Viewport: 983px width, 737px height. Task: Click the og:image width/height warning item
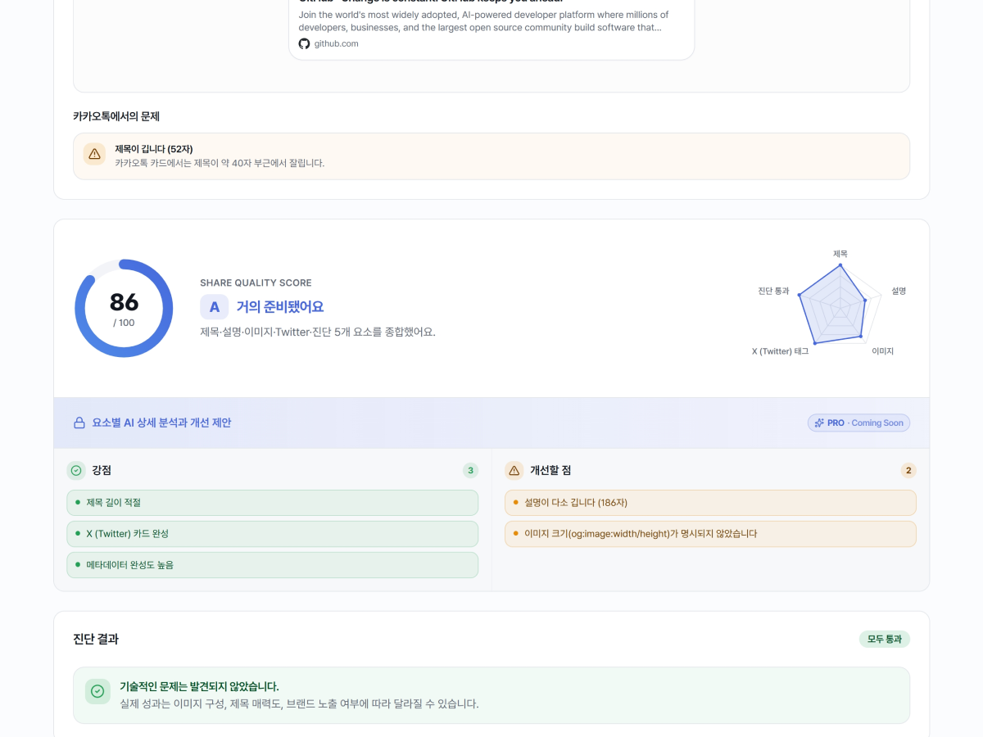coord(710,534)
